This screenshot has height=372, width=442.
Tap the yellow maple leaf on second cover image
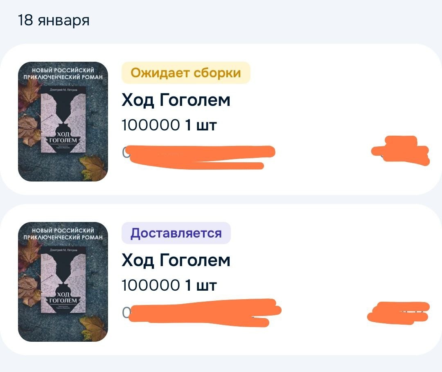click(x=92, y=328)
